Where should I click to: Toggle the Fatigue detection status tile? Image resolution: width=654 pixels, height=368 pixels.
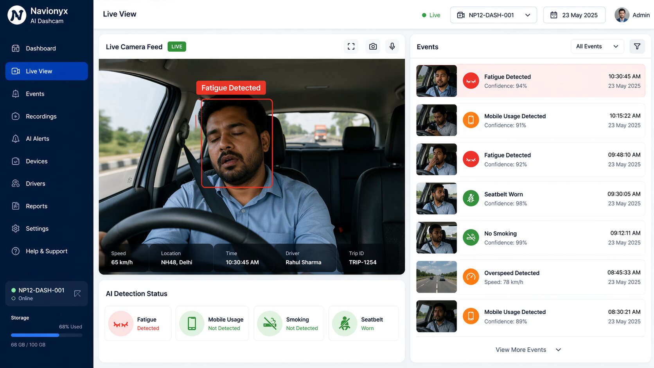[x=138, y=323]
